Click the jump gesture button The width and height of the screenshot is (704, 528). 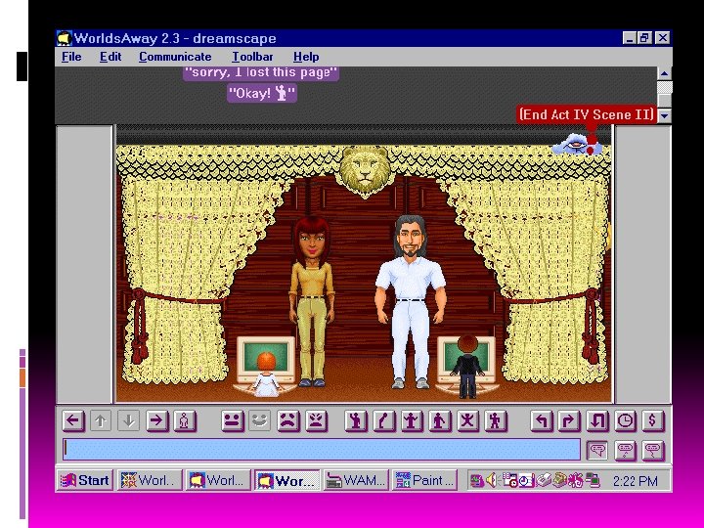click(x=467, y=421)
